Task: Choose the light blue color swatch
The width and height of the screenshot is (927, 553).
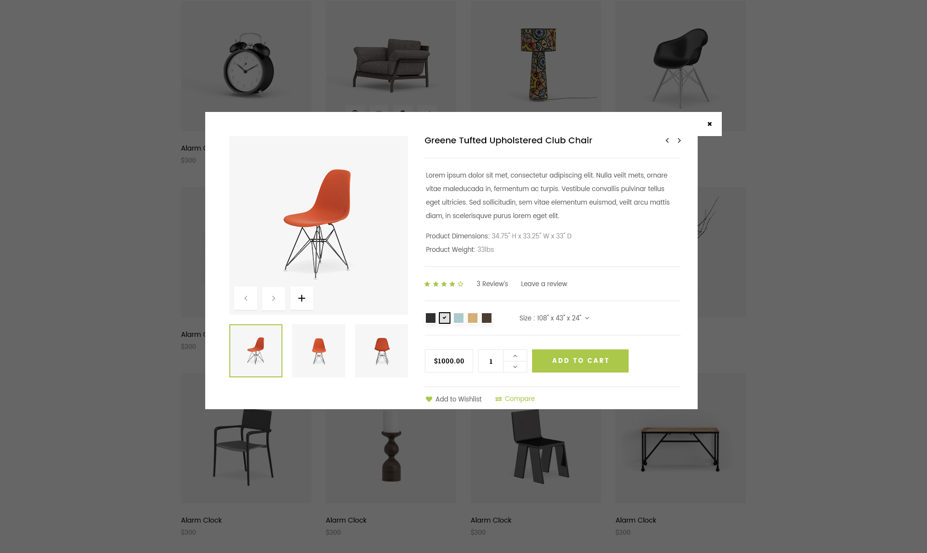Action: [x=459, y=318]
